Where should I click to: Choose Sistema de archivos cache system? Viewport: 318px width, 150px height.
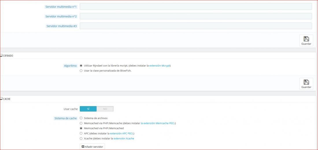click(x=81, y=118)
